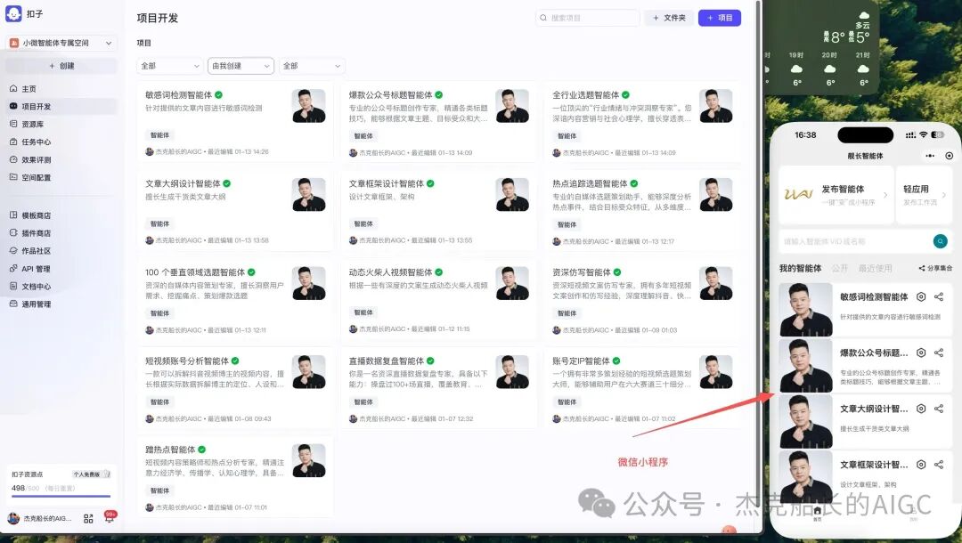Open 任务中心 task center sidebar icon

coord(13,142)
